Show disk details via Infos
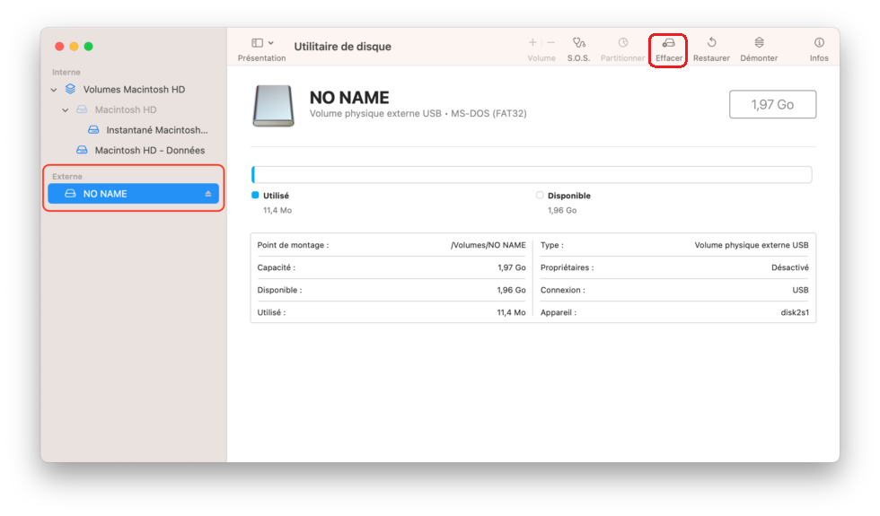Image resolution: width=880 pixels, height=516 pixels. [819, 48]
